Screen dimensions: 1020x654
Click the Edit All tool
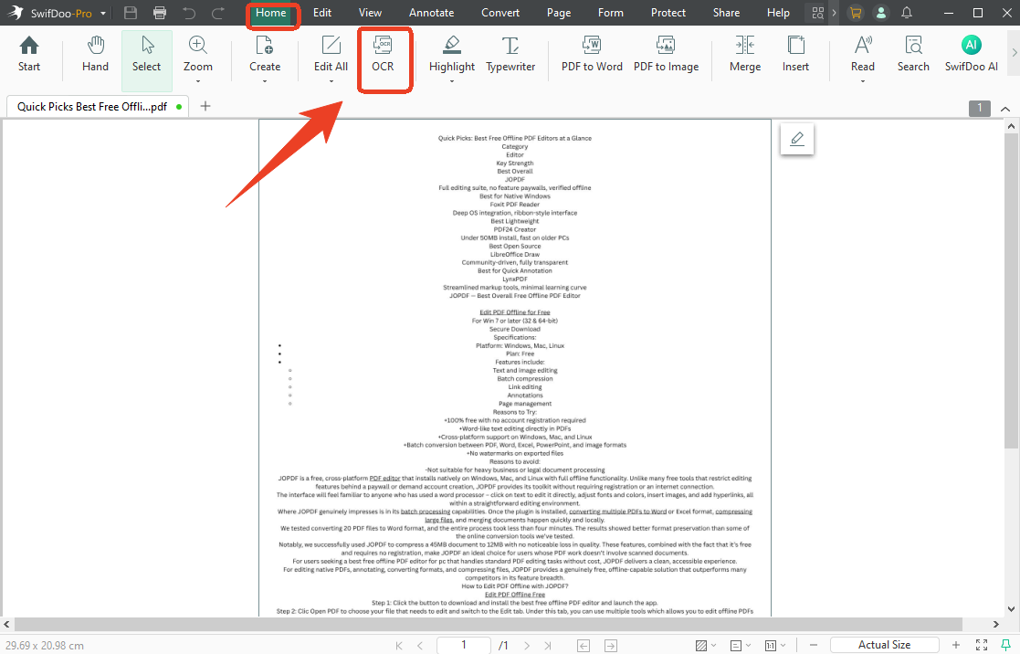coord(331,55)
